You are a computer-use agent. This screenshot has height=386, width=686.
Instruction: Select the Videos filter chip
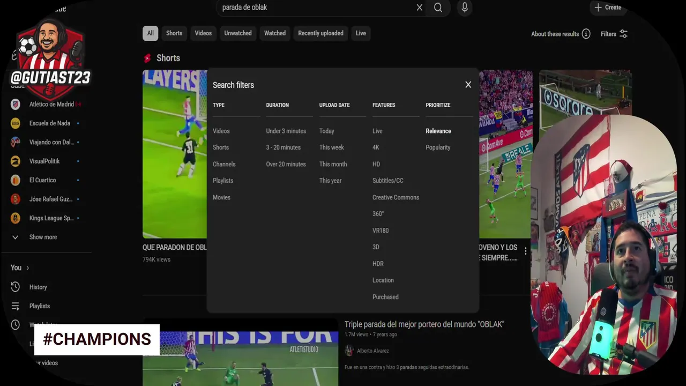pos(203,33)
